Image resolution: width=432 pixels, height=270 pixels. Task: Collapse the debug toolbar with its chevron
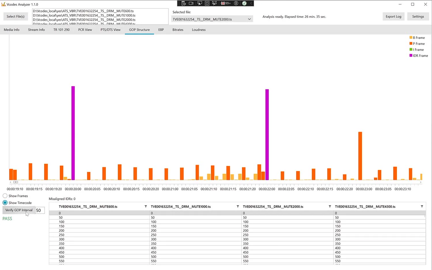coord(251,3)
